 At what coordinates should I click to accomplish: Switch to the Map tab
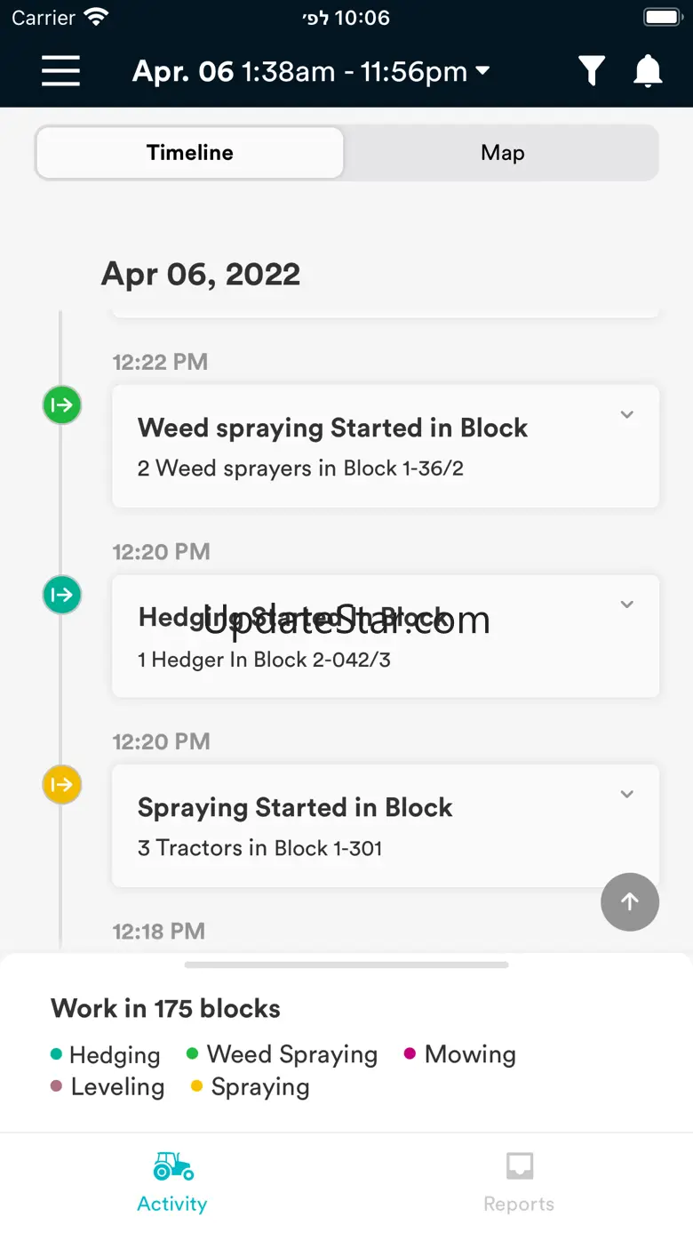pos(502,153)
